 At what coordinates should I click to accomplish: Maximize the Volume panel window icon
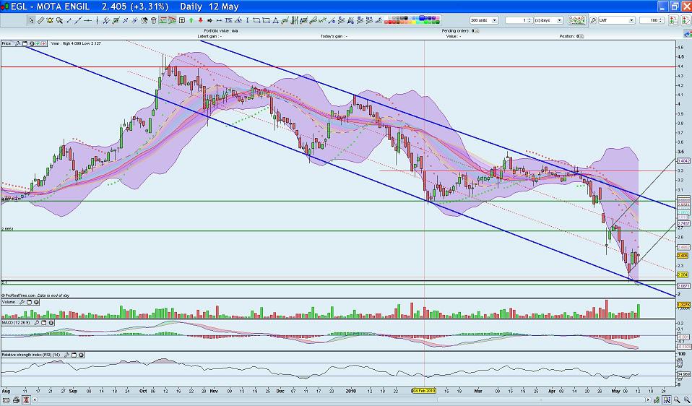pyautogui.click(x=29, y=302)
